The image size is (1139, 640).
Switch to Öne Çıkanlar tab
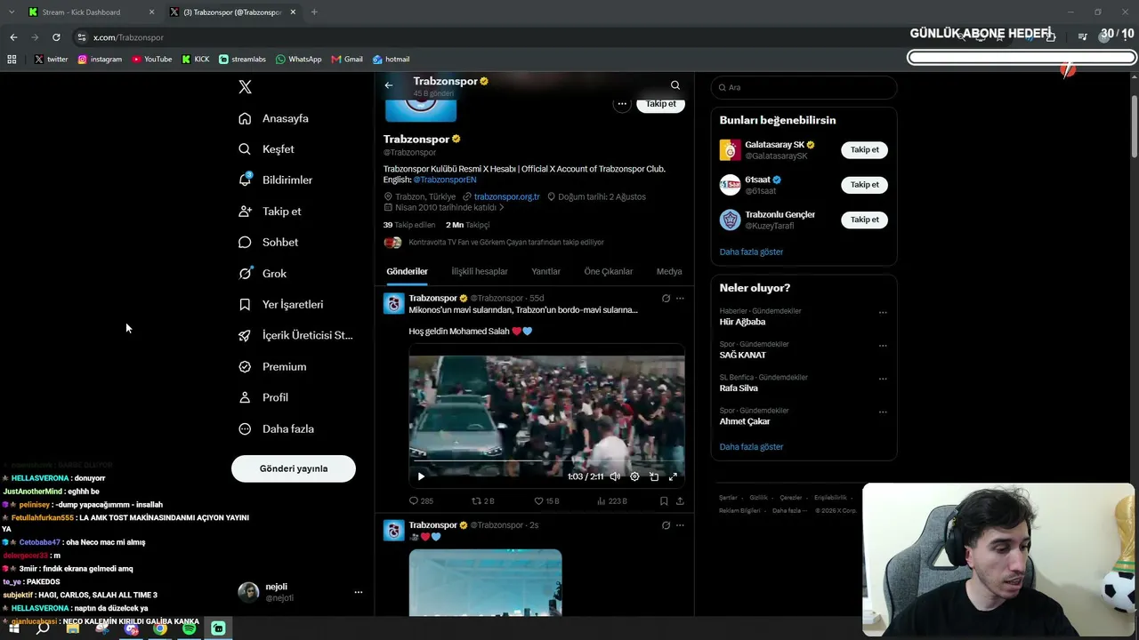click(x=609, y=271)
